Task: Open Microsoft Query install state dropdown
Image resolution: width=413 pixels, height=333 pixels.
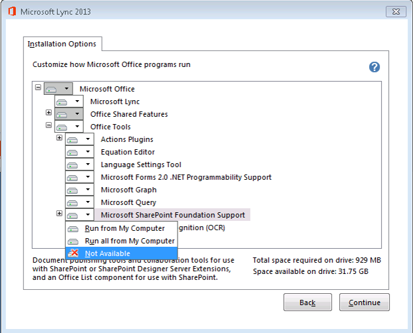Action: [80, 202]
